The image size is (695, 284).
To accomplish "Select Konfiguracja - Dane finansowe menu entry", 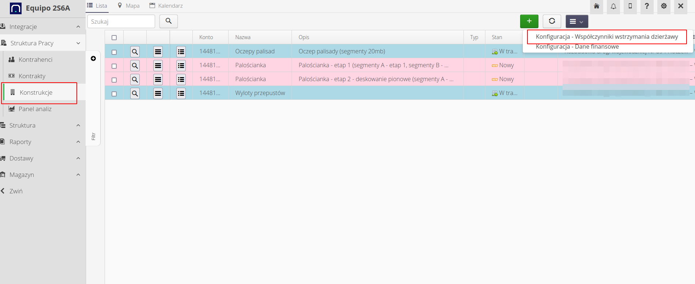I will [577, 47].
